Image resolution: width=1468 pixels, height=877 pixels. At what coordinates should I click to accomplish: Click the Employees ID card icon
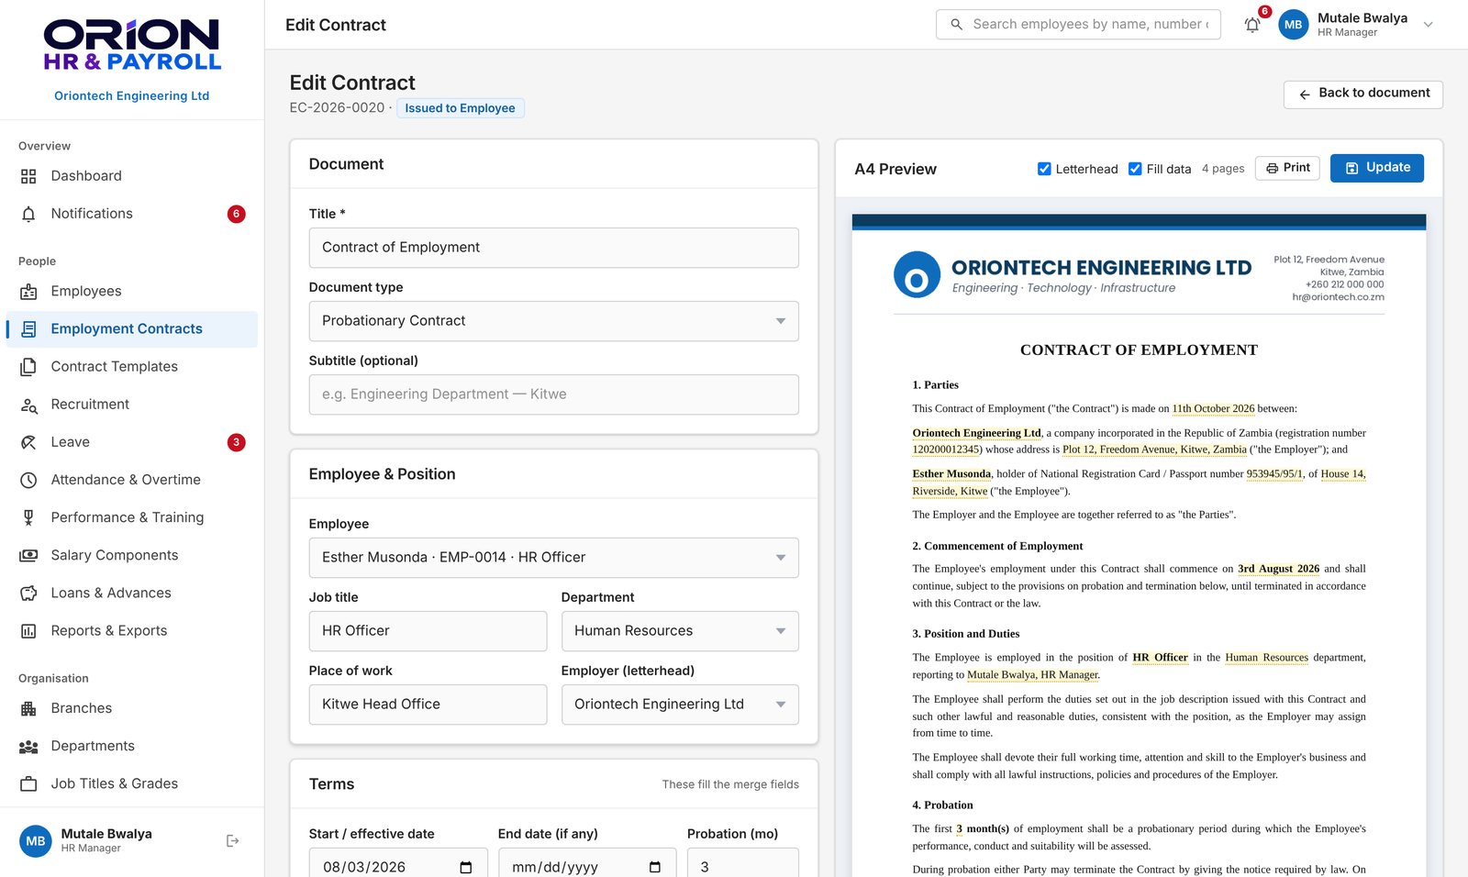[28, 292]
